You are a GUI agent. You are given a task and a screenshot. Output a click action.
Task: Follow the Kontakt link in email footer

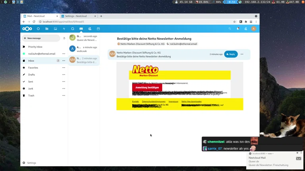point(135,101)
